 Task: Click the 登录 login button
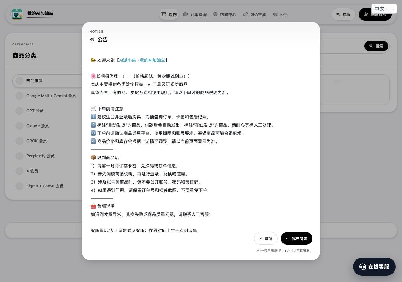343,14
